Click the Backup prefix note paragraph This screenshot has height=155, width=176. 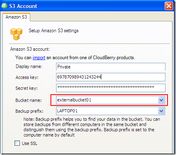(x=92, y=127)
